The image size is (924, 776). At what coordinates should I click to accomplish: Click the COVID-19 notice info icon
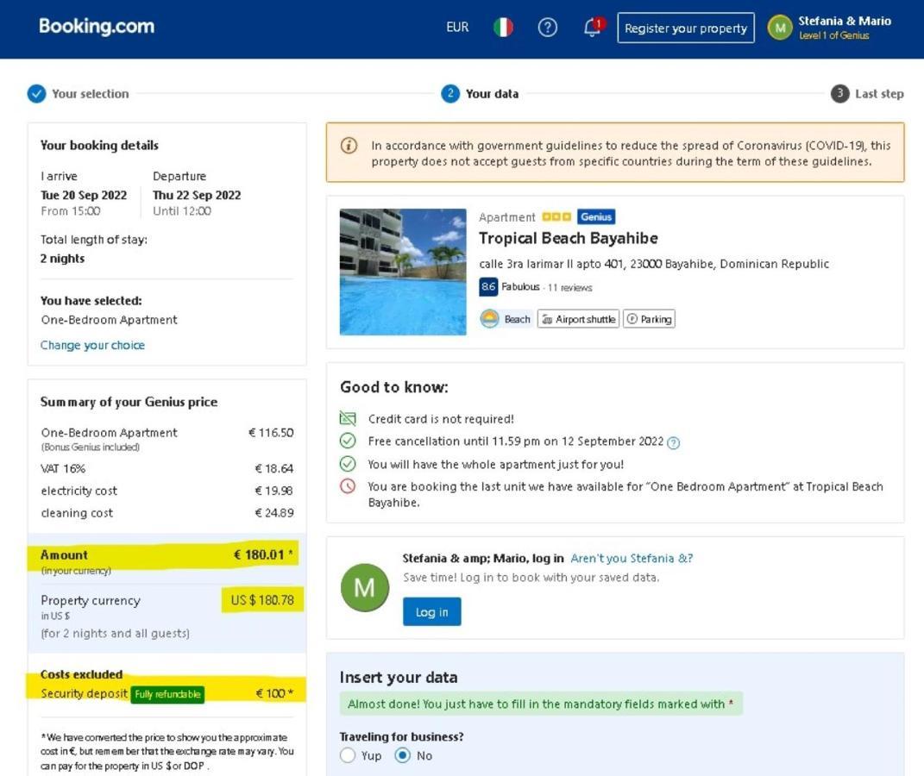pos(349,145)
